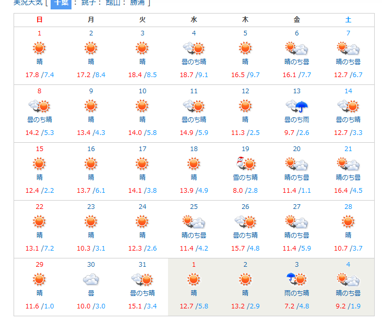
Task: Click the date number 22 on Sunday column
Action: point(40,207)
